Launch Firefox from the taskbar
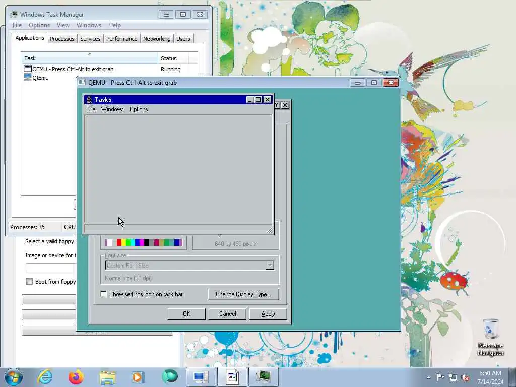Image resolution: width=516 pixels, height=387 pixels. [x=76, y=377]
